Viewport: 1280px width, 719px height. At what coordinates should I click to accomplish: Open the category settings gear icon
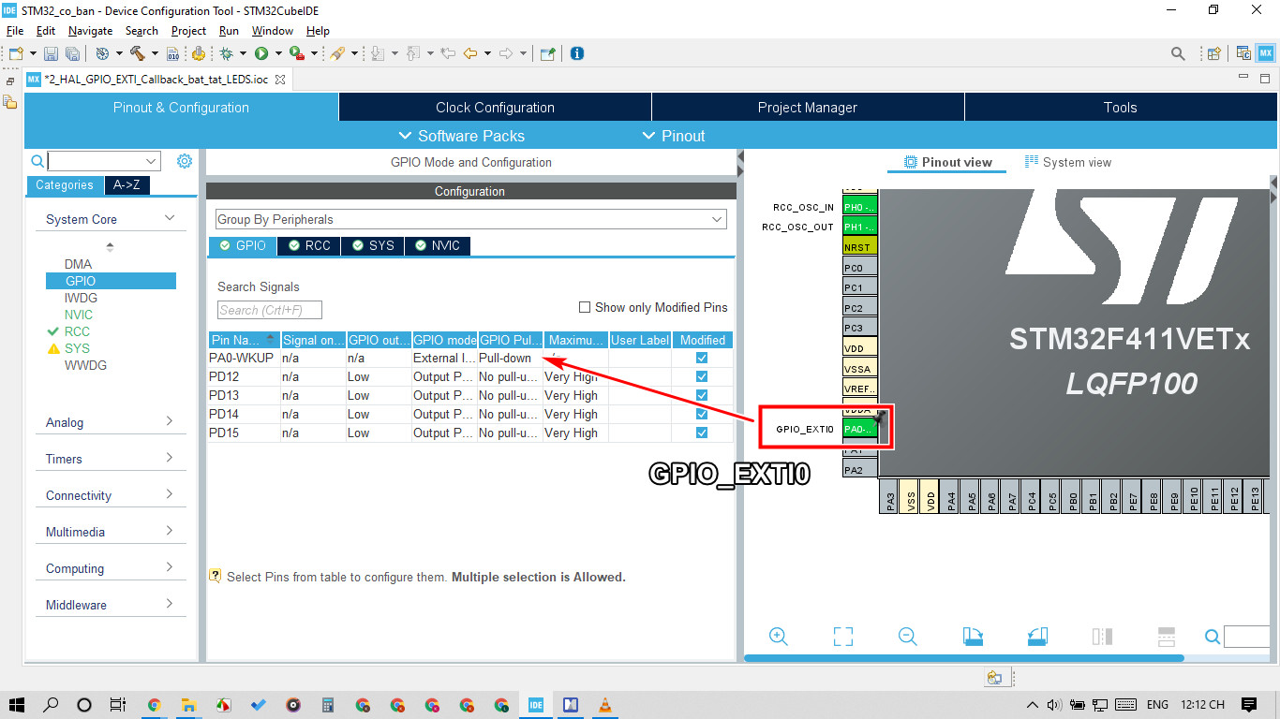(185, 161)
